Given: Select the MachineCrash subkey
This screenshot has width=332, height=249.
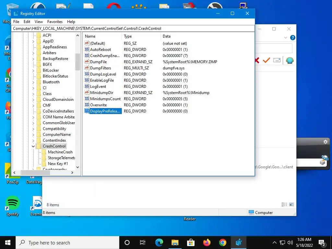Looking at the screenshot, I should 60,152.
